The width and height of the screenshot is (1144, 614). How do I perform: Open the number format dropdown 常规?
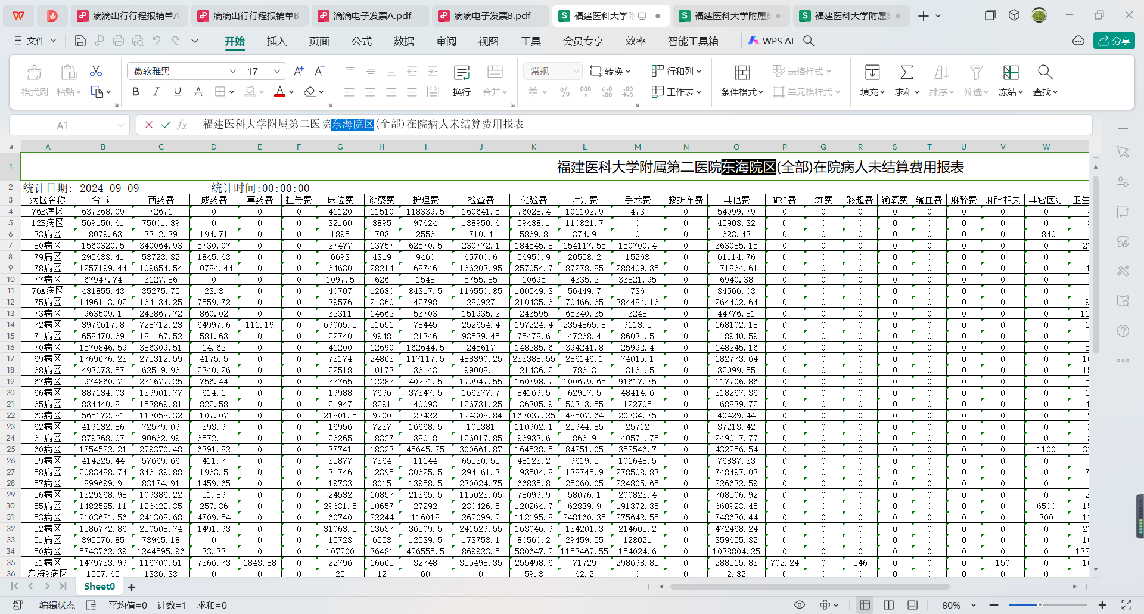(x=553, y=71)
